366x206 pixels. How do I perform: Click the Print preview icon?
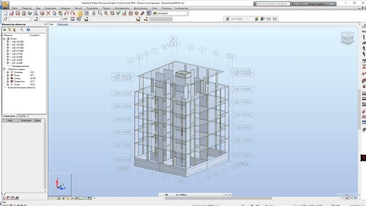click(x=35, y=13)
